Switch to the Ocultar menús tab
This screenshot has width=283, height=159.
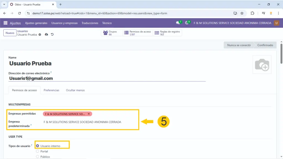coord(75,90)
